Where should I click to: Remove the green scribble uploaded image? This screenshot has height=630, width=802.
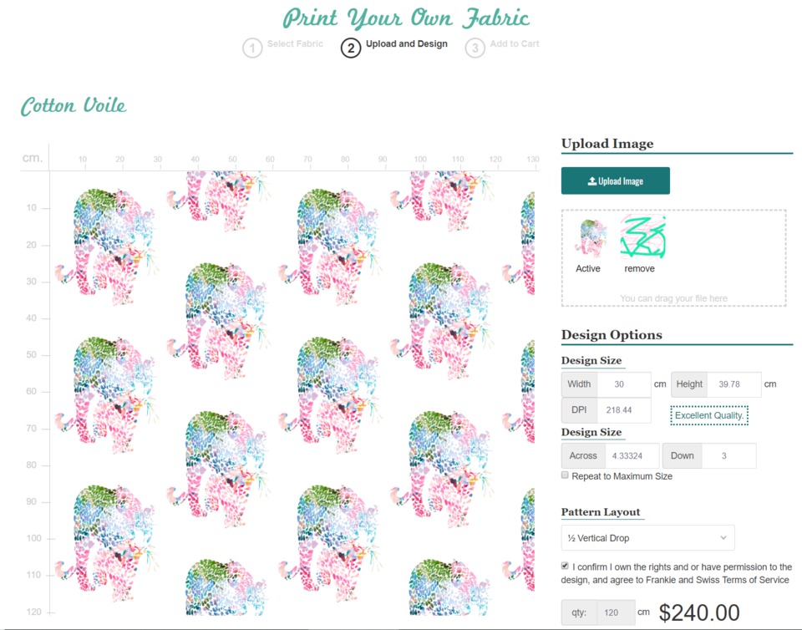pos(639,268)
